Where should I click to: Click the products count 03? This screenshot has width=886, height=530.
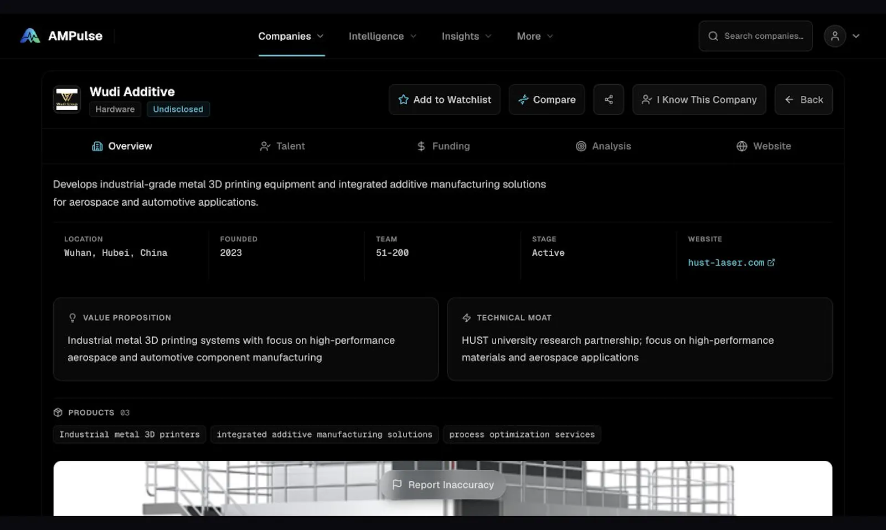pyautogui.click(x=125, y=413)
